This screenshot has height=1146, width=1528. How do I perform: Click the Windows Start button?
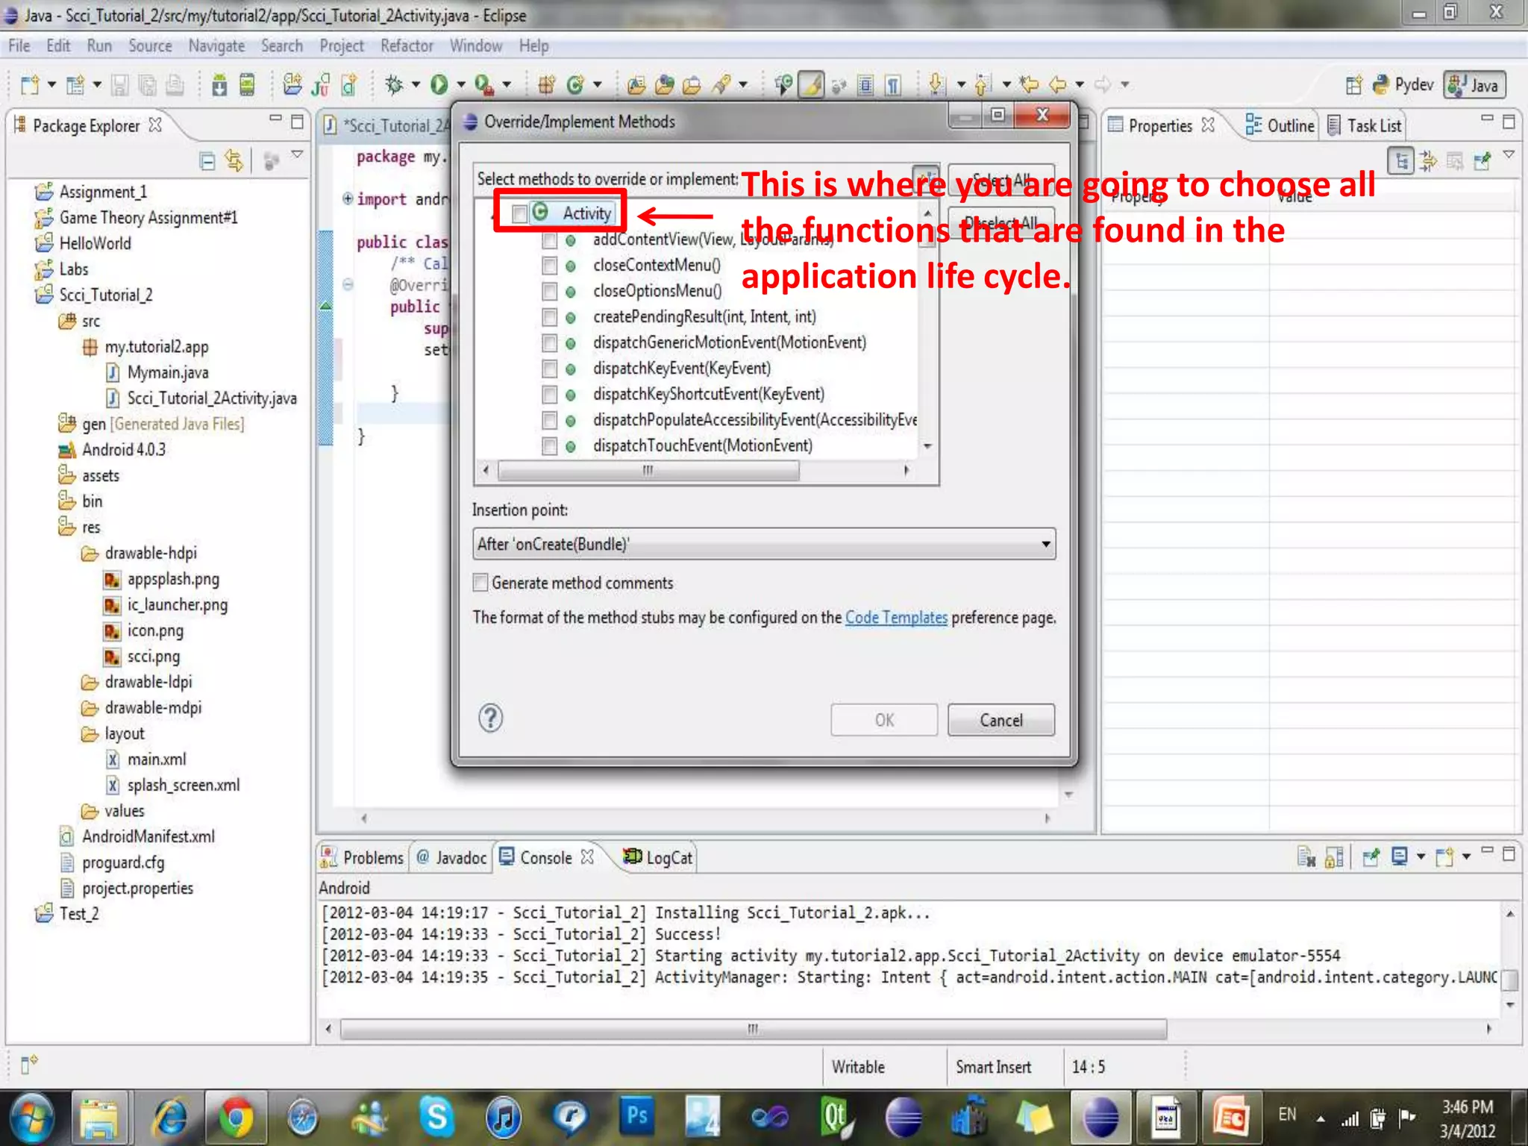(31, 1118)
